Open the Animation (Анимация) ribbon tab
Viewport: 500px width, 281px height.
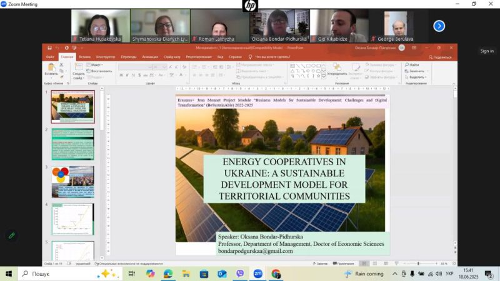pyautogui.click(x=150, y=57)
